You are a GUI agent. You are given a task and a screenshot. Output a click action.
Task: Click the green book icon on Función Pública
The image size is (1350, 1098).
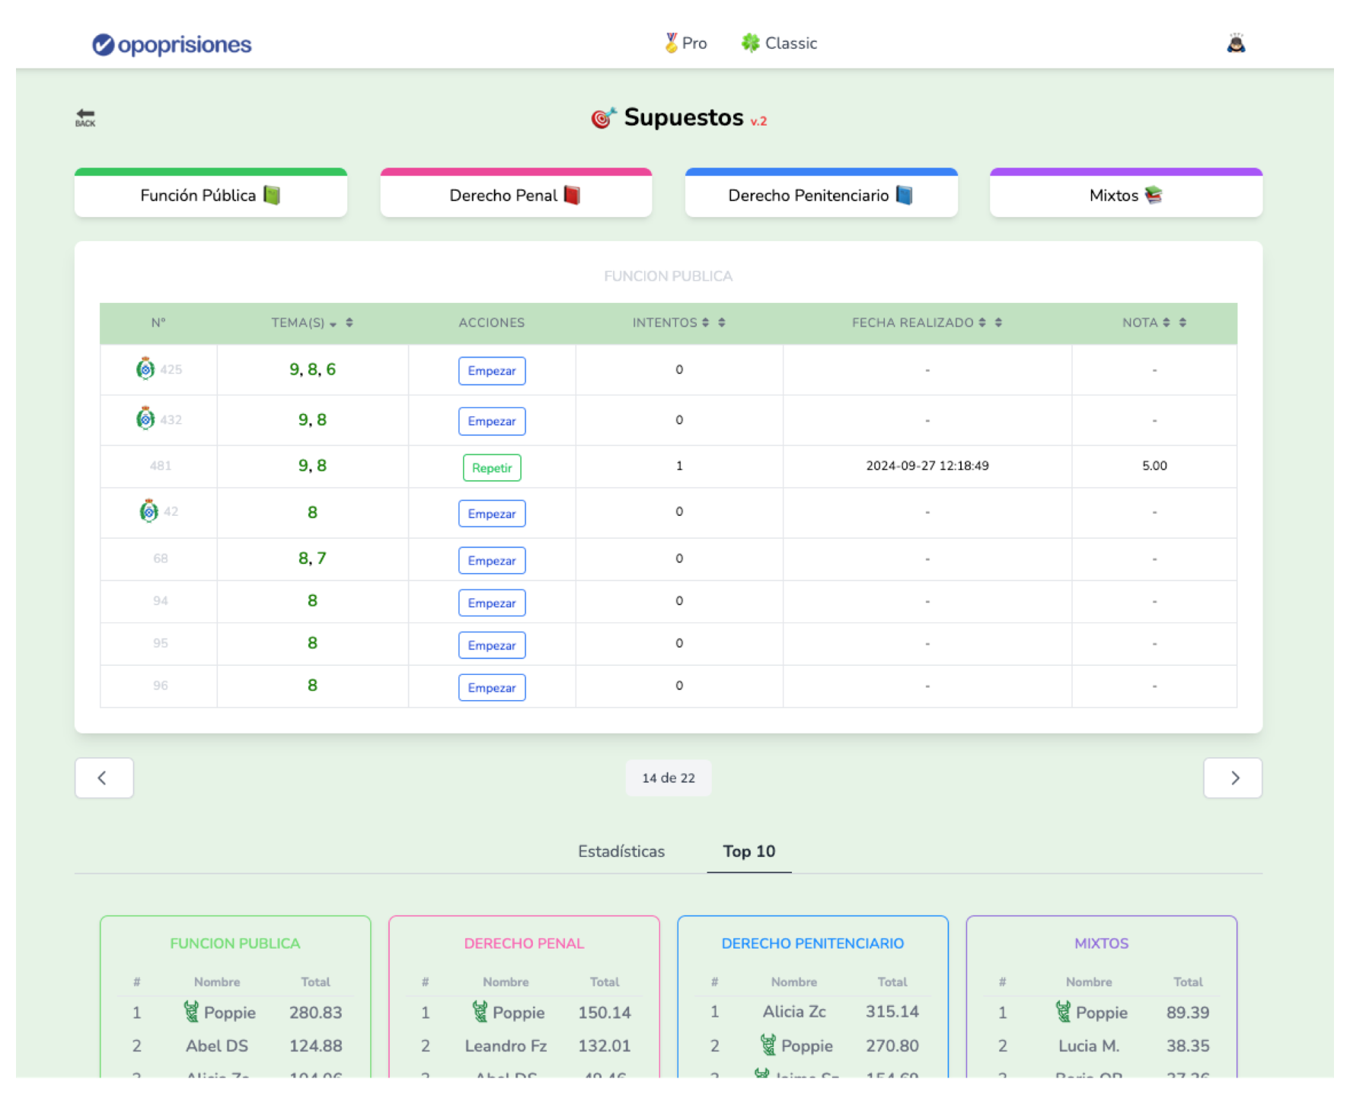coord(272,195)
